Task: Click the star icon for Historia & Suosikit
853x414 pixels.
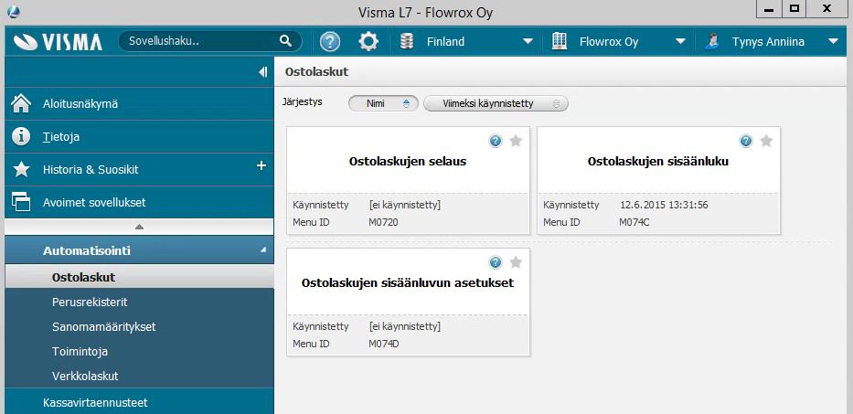Action: pyautogui.click(x=21, y=169)
